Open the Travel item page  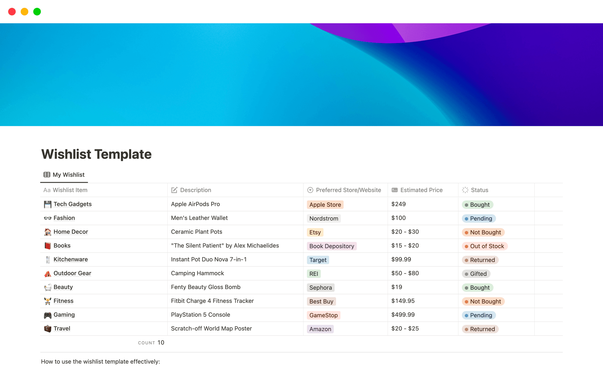tap(62, 329)
